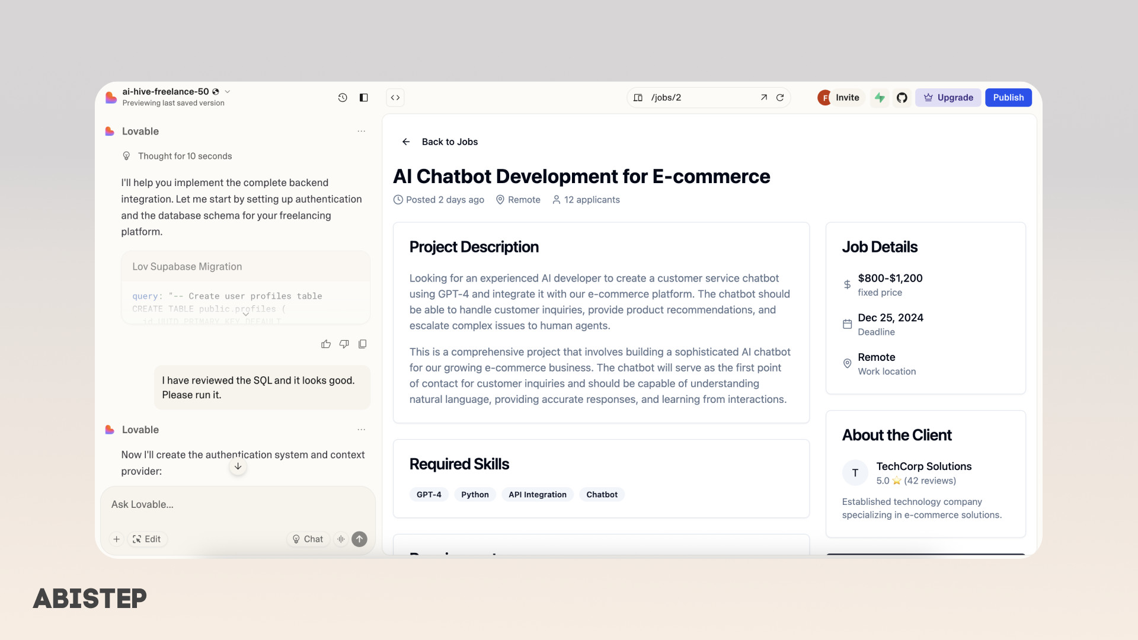This screenshot has width=1138, height=640.
Task: Toggle Chat mode in the prompt box
Action: pos(308,539)
